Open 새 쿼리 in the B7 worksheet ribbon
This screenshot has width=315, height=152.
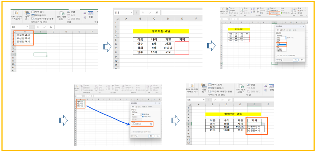coord(27,16)
